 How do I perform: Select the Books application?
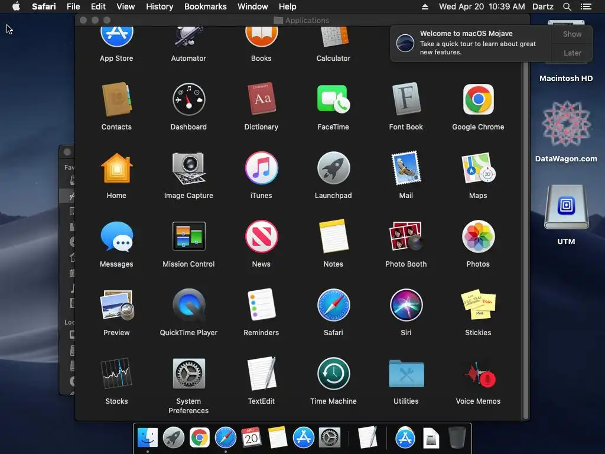261,37
